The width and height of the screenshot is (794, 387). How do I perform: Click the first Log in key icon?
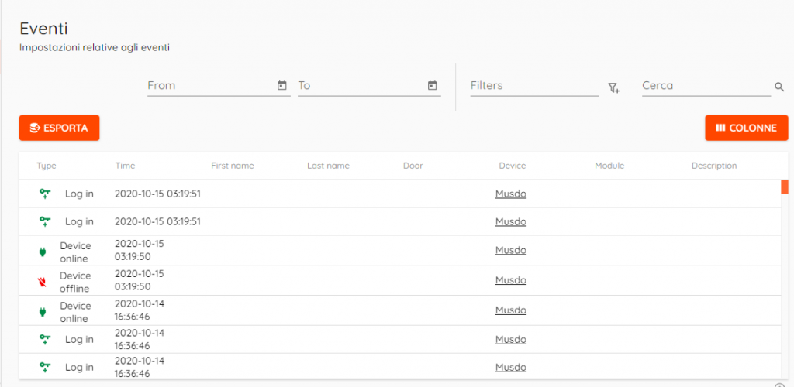coord(45,193)
